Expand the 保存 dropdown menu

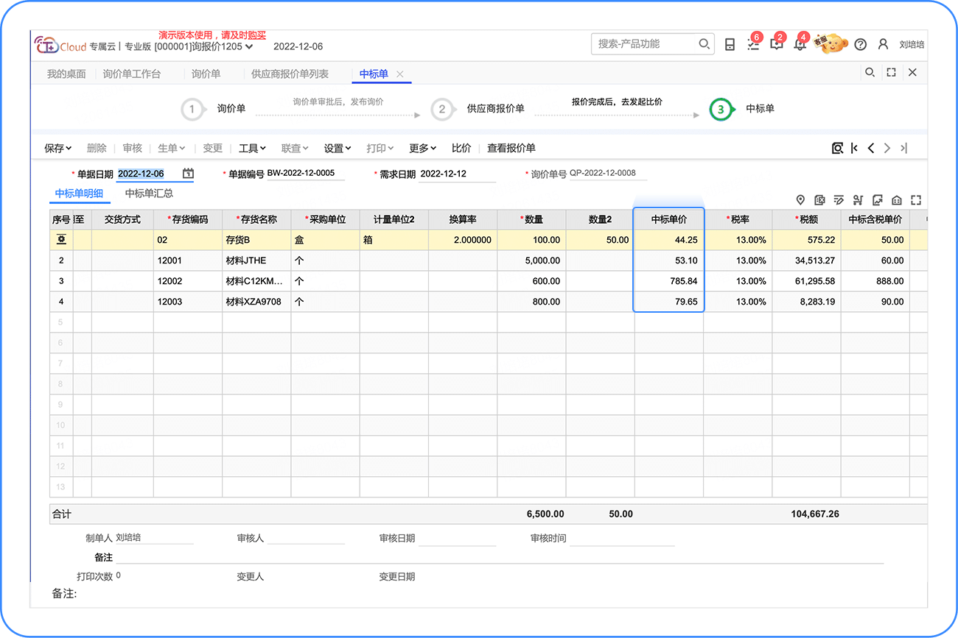click(x=58, y=148)
